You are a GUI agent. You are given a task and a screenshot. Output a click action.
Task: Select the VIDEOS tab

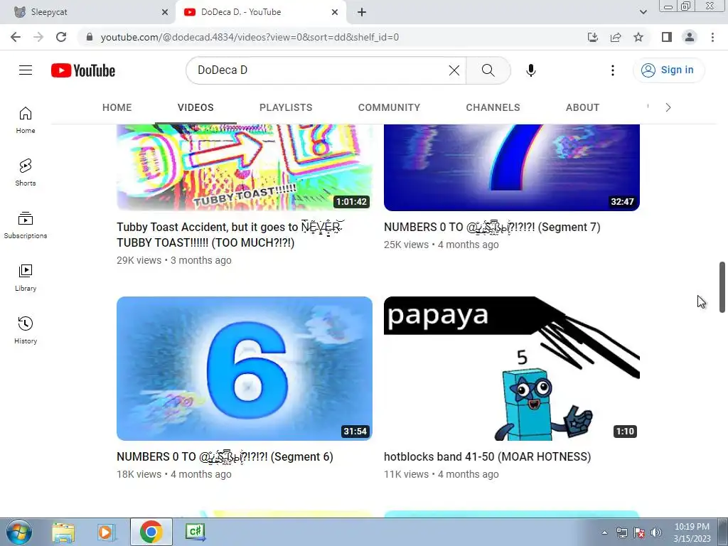point(196,107)
